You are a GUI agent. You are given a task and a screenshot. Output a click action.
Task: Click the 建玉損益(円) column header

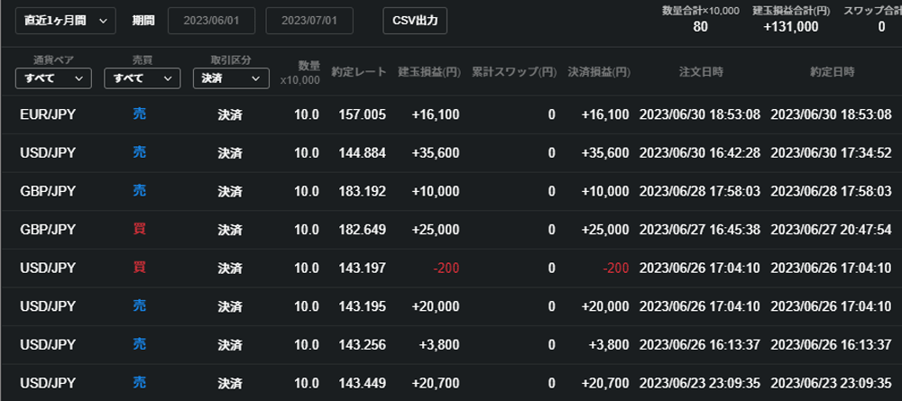point(429,72)
